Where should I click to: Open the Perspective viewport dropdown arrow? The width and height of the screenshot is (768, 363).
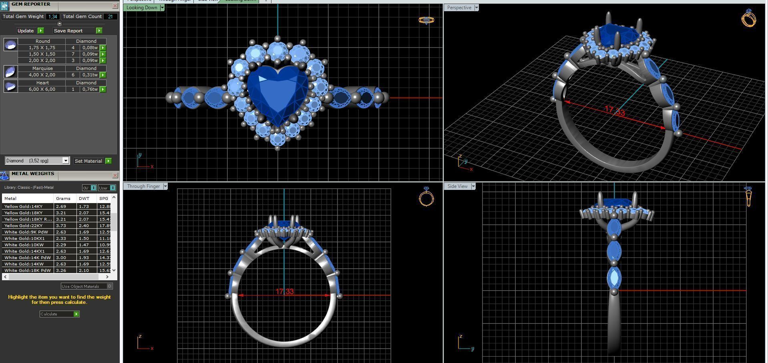click(x=476, y=8)
